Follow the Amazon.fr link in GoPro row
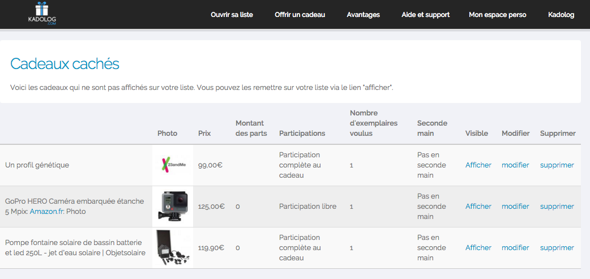 [47, 212]
